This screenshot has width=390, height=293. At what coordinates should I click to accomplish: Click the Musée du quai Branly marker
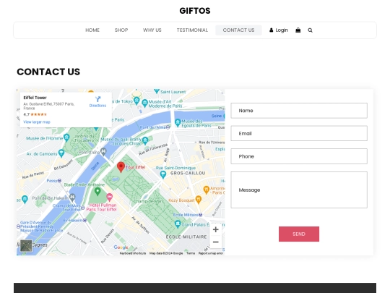[145, 140]
